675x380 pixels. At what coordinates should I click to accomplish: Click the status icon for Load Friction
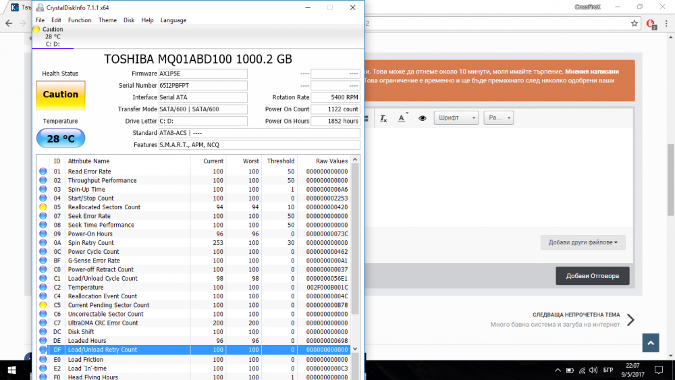point(43,359)
